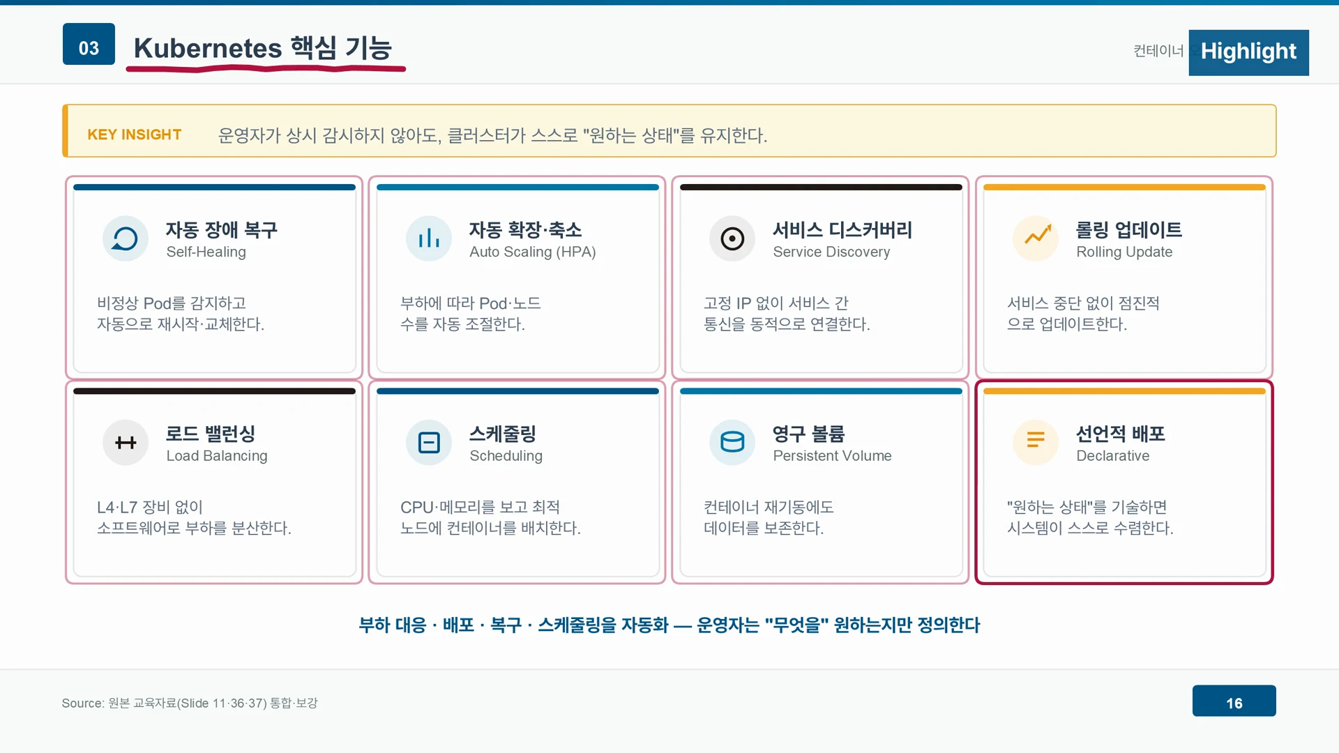Click the Persistent Volume database icon

732,443
